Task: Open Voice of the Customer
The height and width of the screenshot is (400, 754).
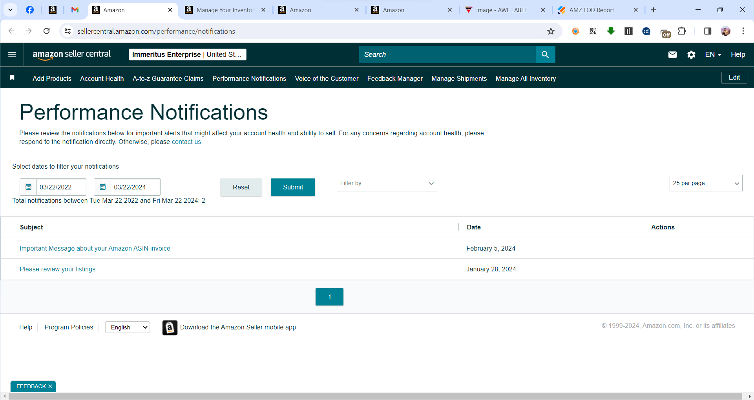Action: click(327, 78)
